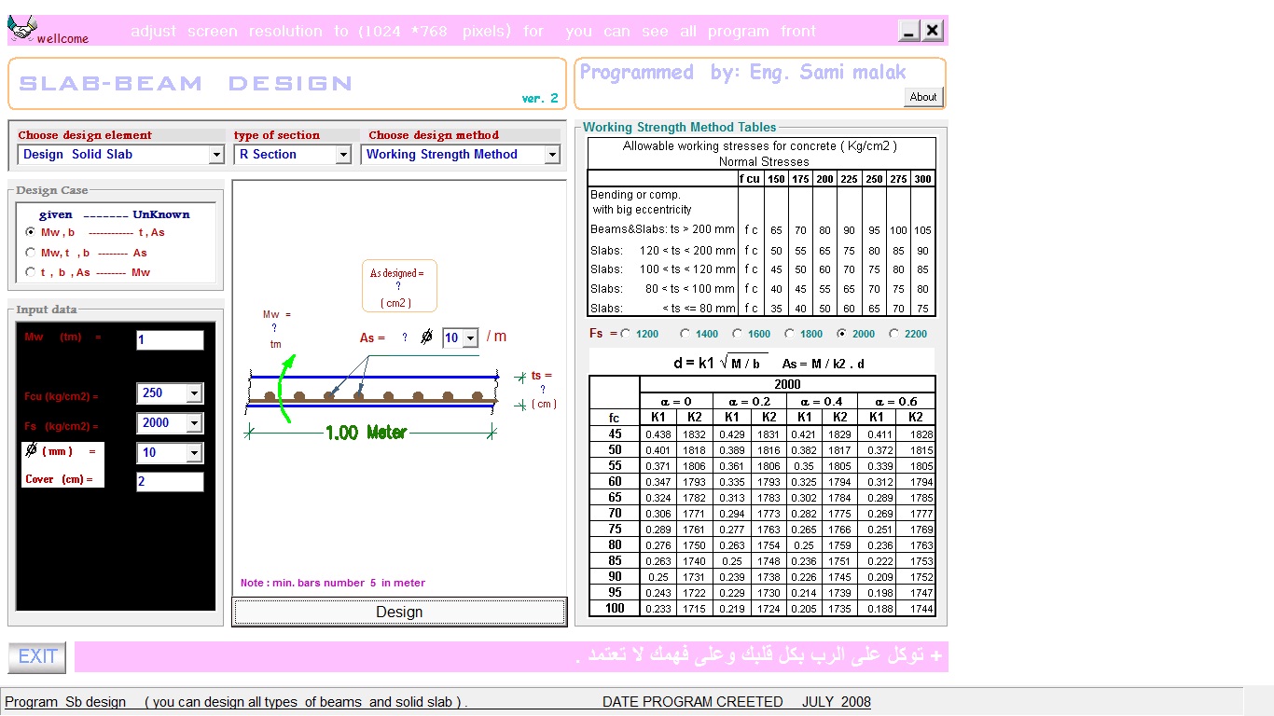
Task: Click the About button
Action: (x=923, y=97)
